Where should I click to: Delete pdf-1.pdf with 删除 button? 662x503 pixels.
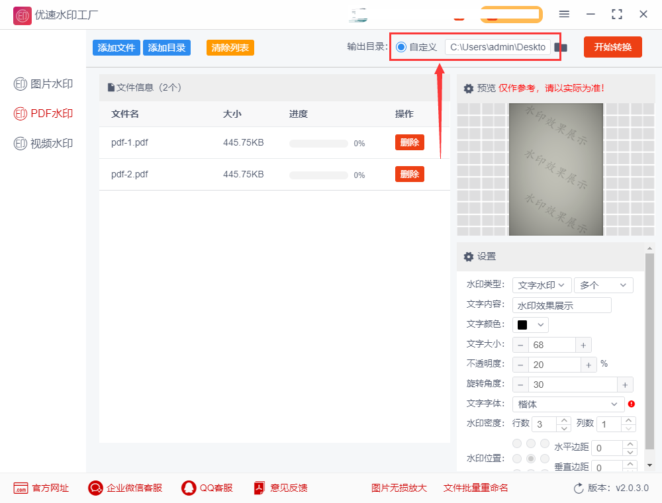pyautogui.click(x=410, y=142)
